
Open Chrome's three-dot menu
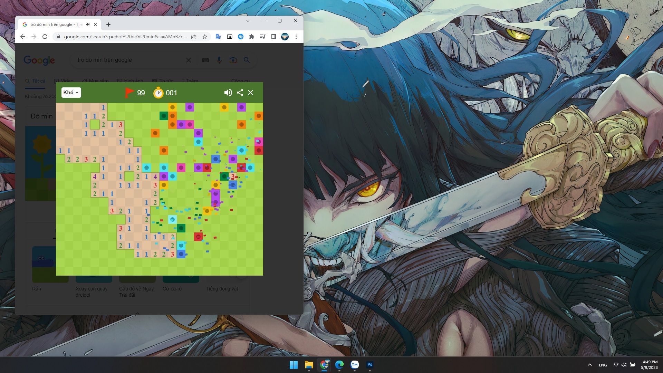coord(296,37)
